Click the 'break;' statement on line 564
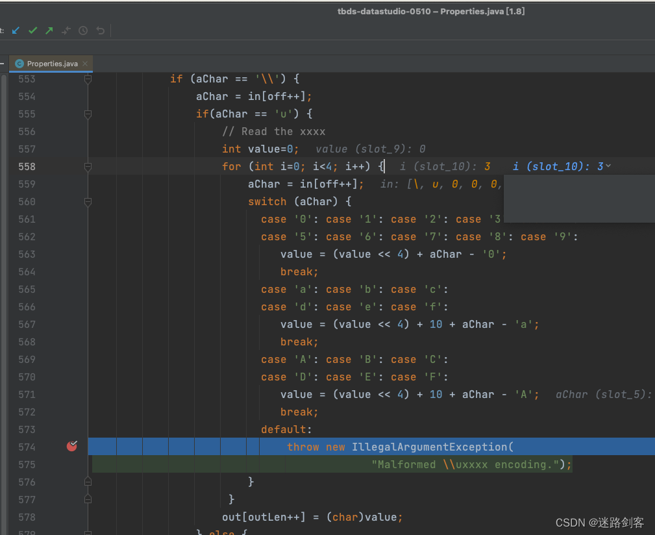655x535 pixels. coord(299,272)
